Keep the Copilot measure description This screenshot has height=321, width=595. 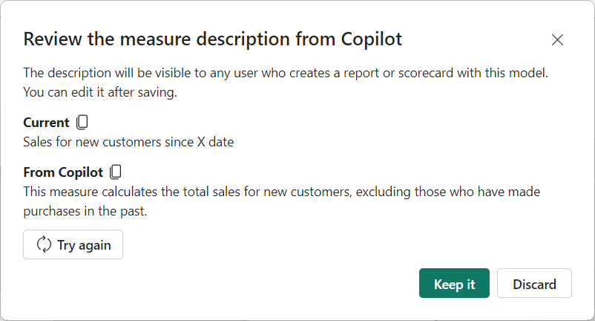[454, 284]
